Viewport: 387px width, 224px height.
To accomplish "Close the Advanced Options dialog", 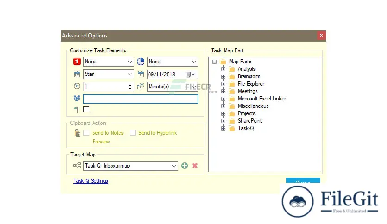I will [x=321, y=36].
